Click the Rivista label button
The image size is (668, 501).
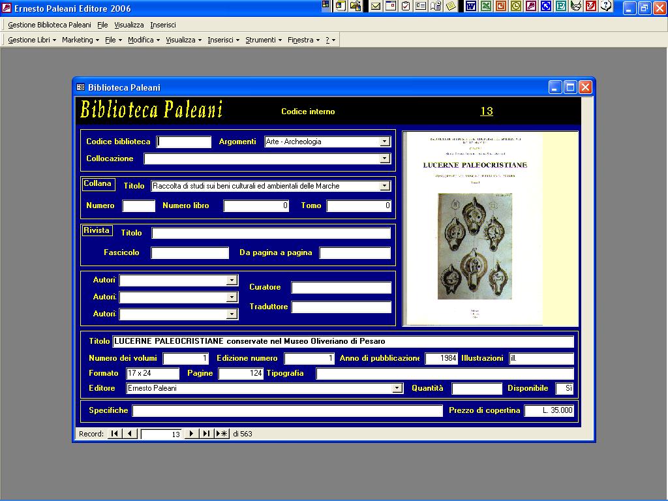[97, 230]
